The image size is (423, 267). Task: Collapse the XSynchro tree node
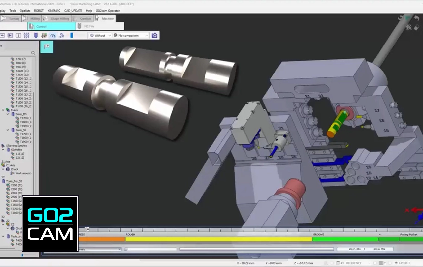tap(3, 150)
